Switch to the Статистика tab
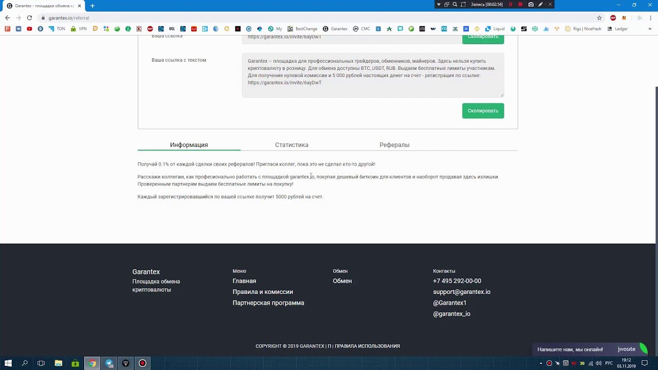 [291, 145]
